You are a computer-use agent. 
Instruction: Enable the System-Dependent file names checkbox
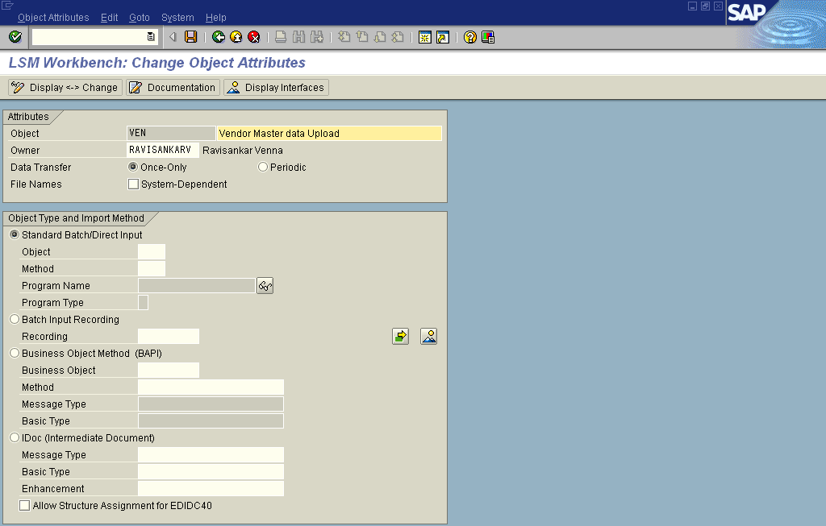point(134,184)
